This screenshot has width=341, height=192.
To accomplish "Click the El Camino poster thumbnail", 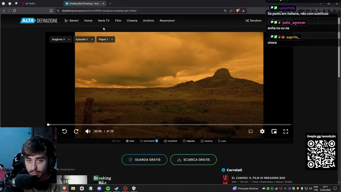I will [x=225, y=179].
